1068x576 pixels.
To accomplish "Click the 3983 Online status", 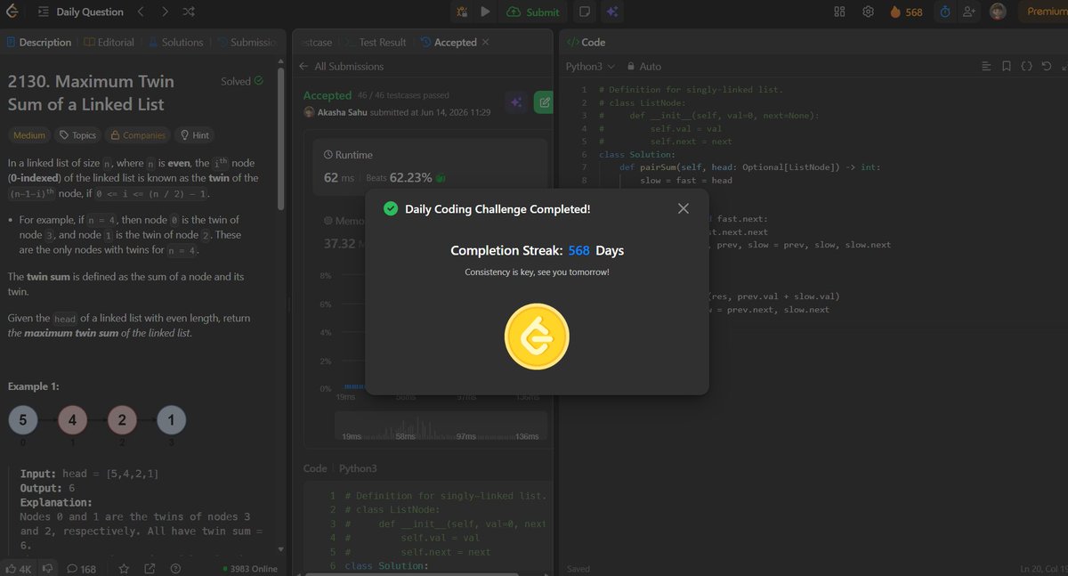I will [x=248, y=569].
